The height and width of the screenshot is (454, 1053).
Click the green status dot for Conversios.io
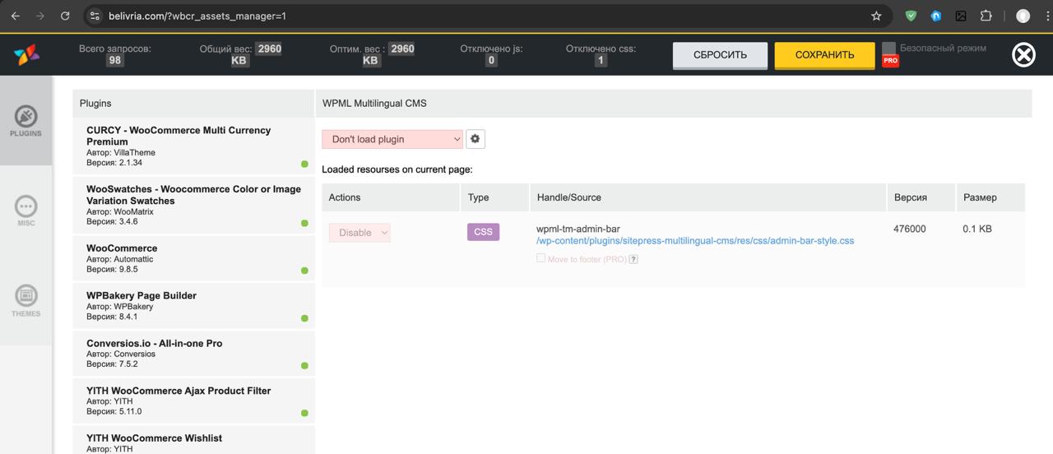304,365
